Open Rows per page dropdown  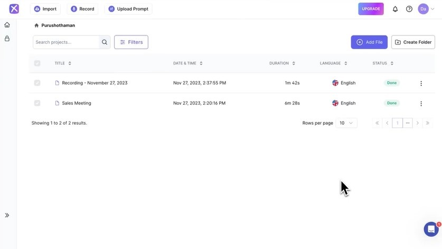[346, 123]
